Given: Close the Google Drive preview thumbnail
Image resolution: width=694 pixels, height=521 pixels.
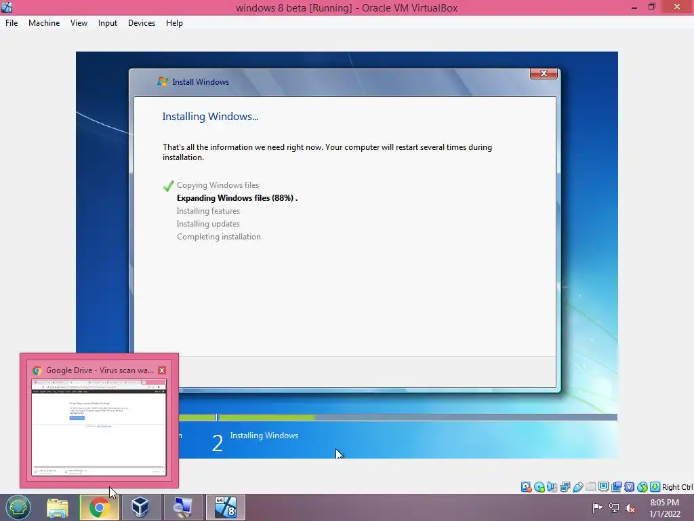Looking at the screenshot, I should (x=162, y=370).
